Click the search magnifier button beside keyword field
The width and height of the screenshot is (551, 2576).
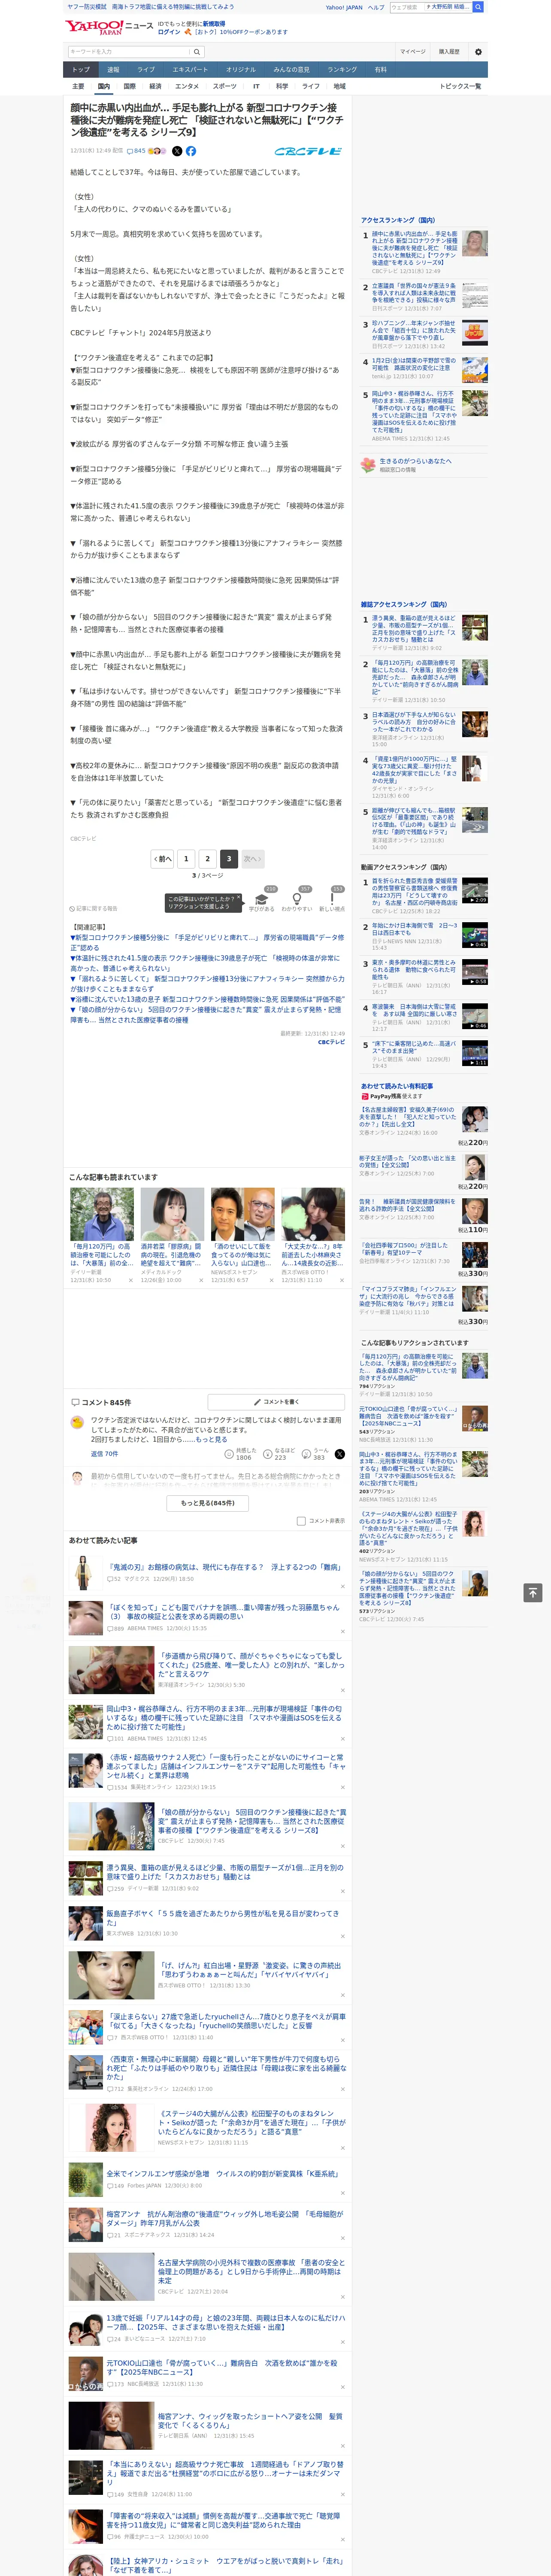[x=196, y=52]
